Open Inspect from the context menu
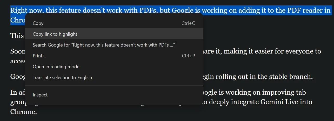Image resolution: width=334 pixels, height=121 pixels. [x=40, y=95]
